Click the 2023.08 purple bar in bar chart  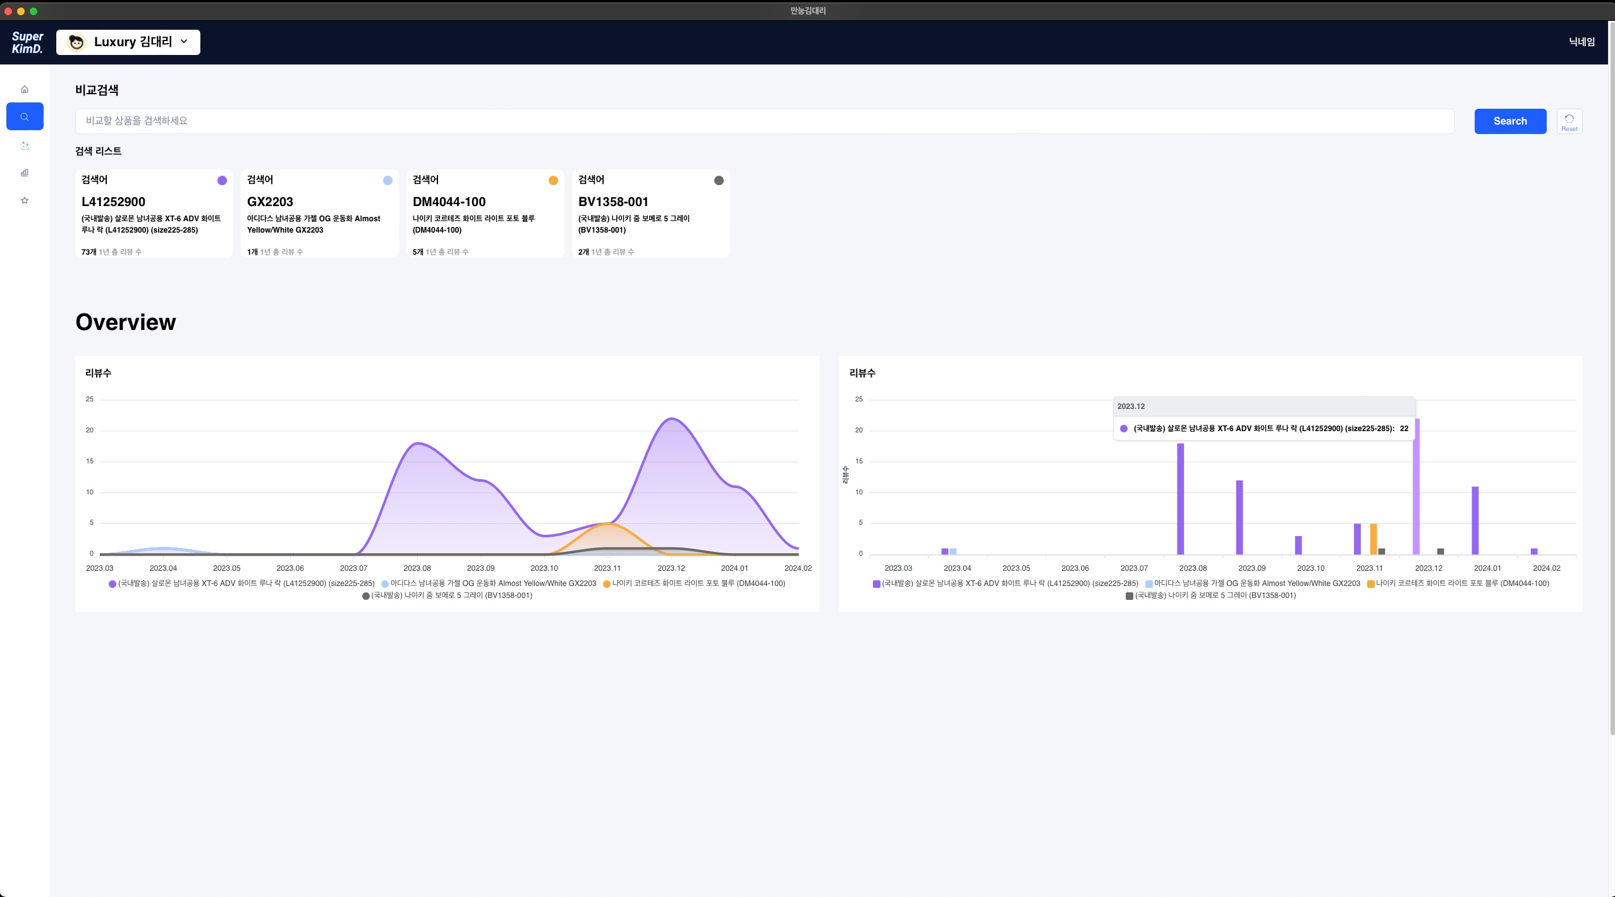[x=1180, y=498]
